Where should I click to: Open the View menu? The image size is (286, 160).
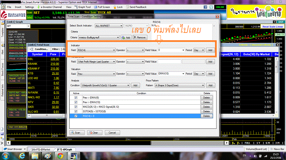pos(69,7)
